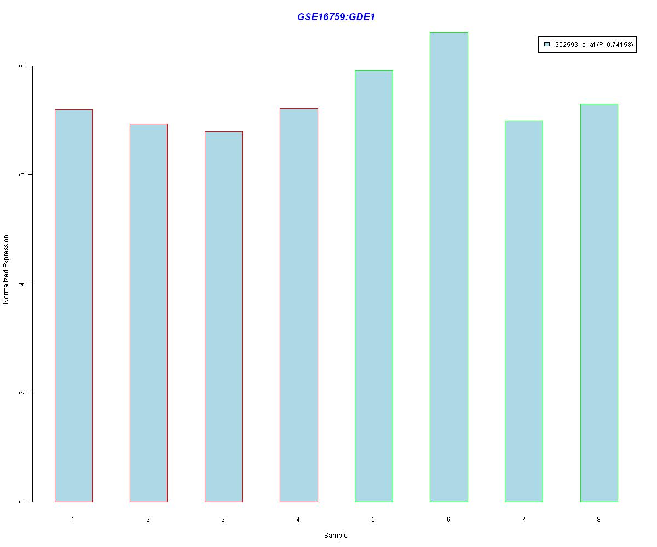Click y-axis tick value 0
Screen dimensions: 657x547
point(22,502)
